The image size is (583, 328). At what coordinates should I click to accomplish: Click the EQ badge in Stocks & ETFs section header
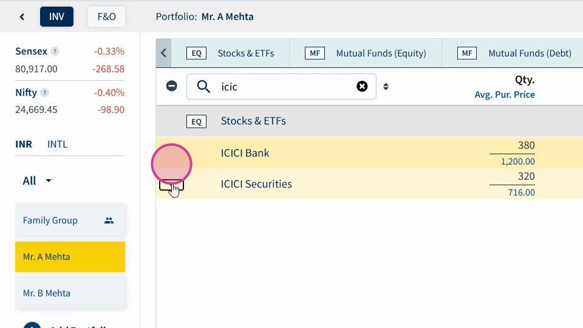pos(196,121)
